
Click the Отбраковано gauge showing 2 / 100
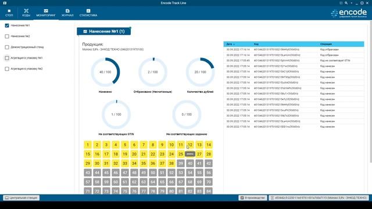tap(153, 72)
